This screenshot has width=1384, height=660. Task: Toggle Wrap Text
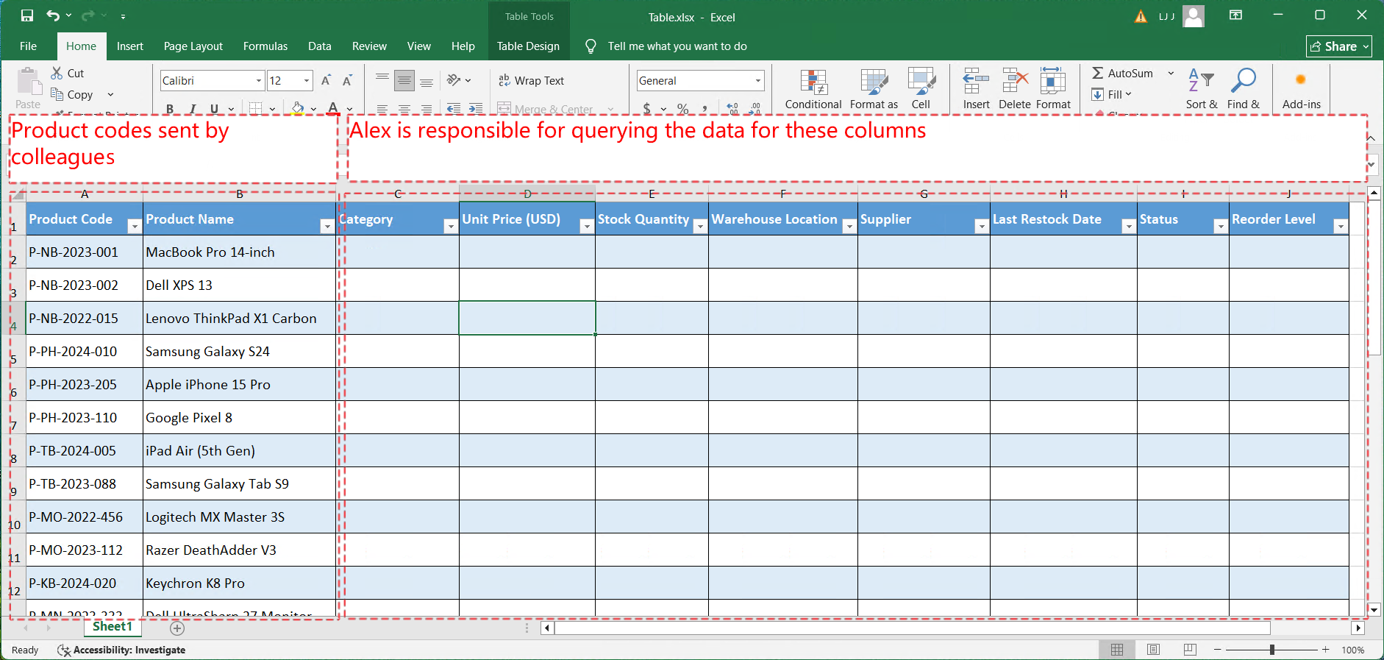point(531,80)
